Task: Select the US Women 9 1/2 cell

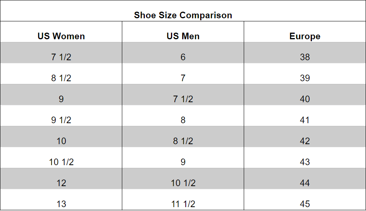Action: 61,120
